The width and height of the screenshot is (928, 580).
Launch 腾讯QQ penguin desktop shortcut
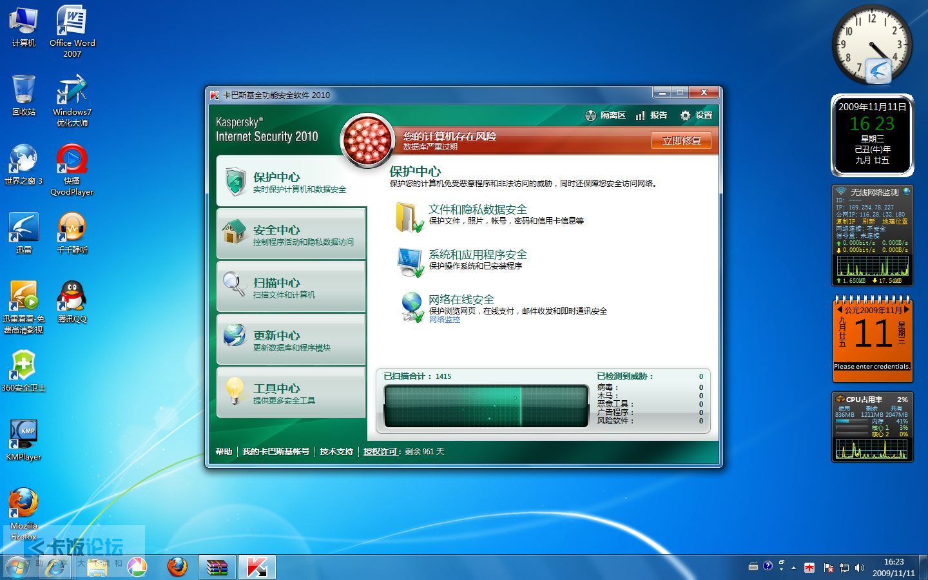[x=72, y=302]
